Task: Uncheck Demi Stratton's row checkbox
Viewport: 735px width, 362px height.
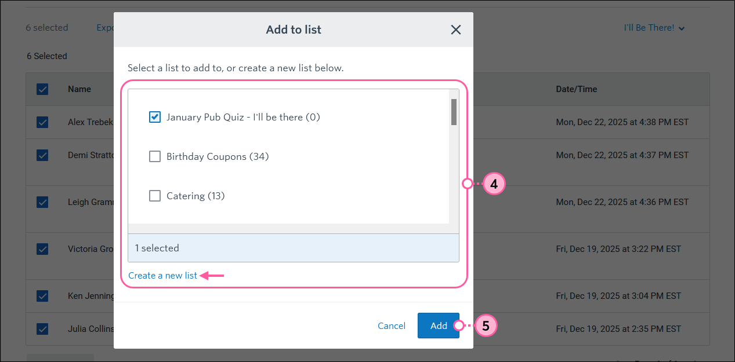Action: [42, 155]
